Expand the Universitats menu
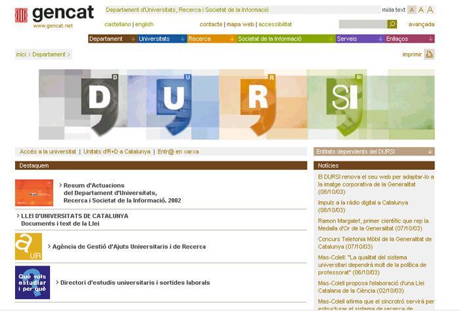The height and width of the screenshot is (311, 460). tap(162, 39)
